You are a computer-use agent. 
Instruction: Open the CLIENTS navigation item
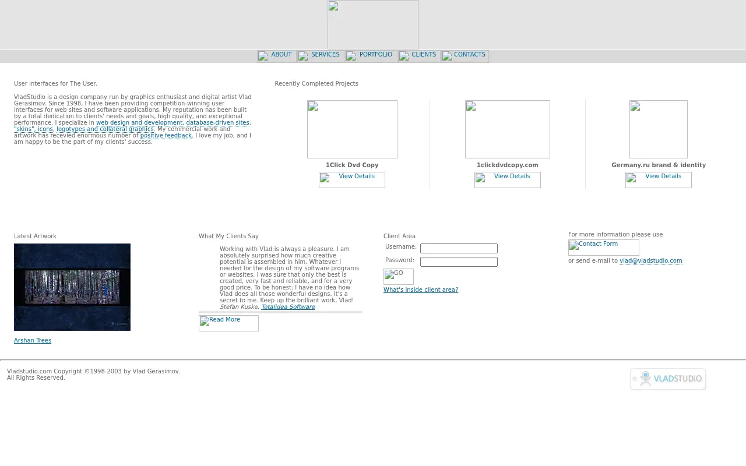click(x=419, y=56)
